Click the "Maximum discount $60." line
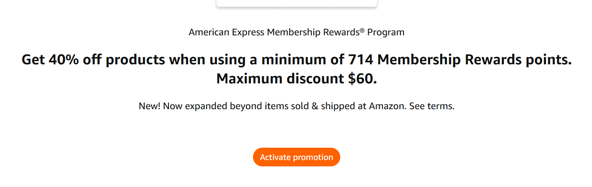592x187 pixels. (x=296, y=79)
